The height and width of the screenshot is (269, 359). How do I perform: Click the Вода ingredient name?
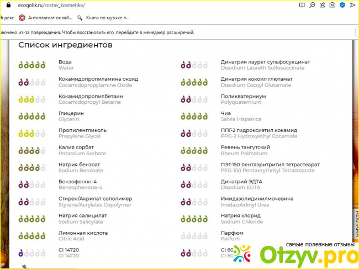pos(65,62)
